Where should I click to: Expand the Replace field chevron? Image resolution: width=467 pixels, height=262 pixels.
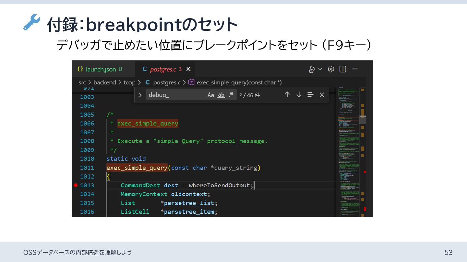click(140, 95)
